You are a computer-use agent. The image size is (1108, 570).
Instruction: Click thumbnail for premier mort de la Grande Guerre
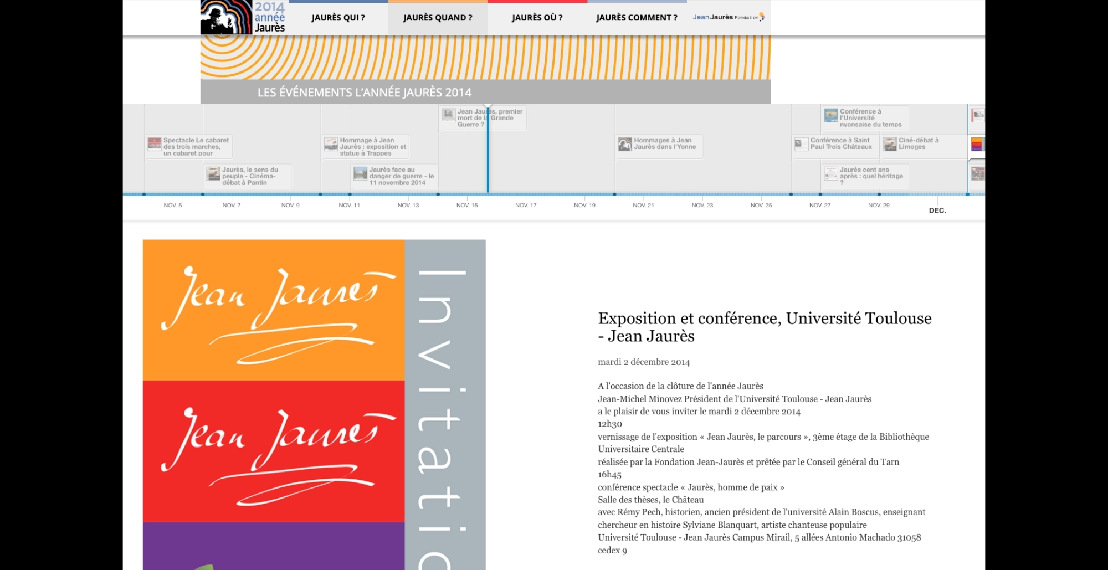click(x=449, y=115)
